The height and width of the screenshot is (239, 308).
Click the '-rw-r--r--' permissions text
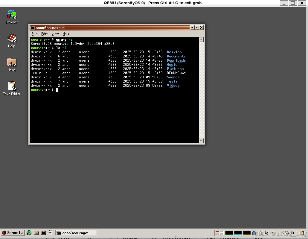pos(41,73)
